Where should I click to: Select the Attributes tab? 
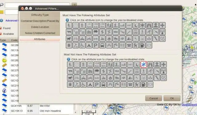coord(40,39)
